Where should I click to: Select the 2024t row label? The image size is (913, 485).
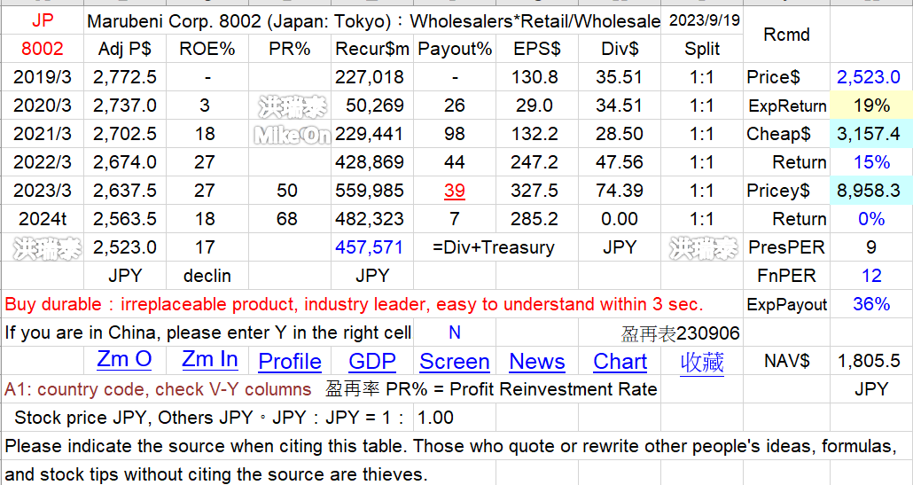(x=42, y=219)
